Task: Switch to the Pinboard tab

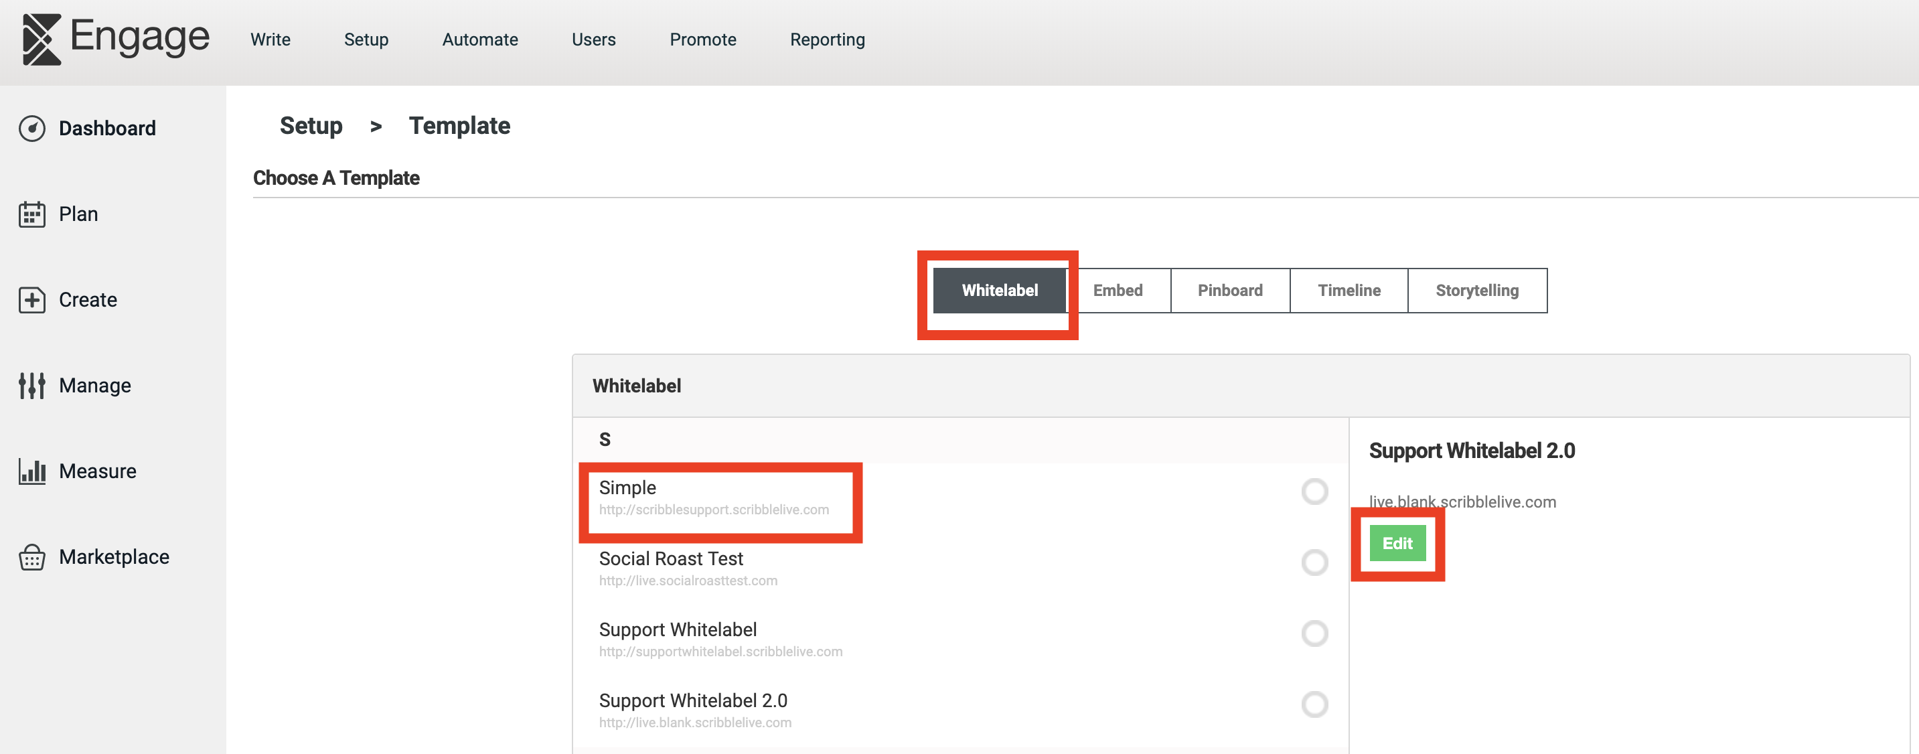Action: tap(1230, 291)
